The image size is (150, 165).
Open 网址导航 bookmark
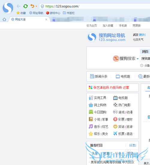pyautogui.click(x=36, y=13)
